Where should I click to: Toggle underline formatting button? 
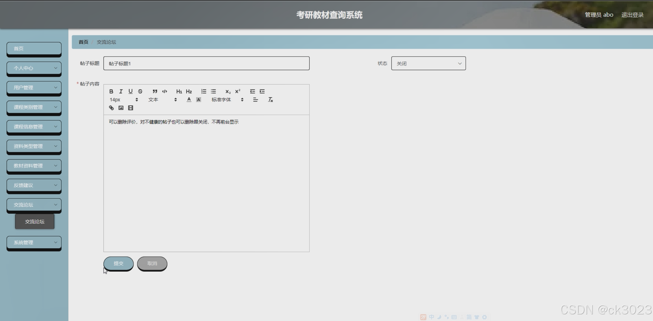pyautogui.click(x=130, y=91)
